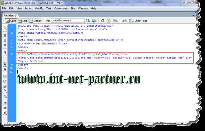205x131 pixels.
Task: Open the Commands menu
Action: tap(61, 9)
